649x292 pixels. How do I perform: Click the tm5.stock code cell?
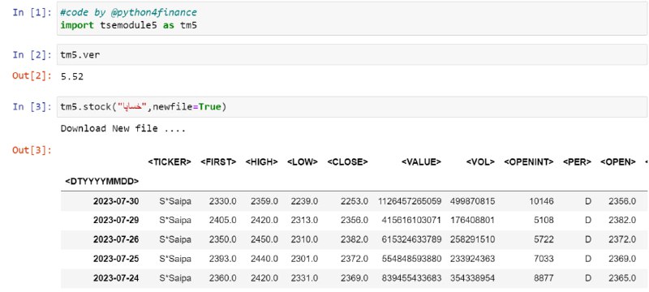tap(352, 107)
